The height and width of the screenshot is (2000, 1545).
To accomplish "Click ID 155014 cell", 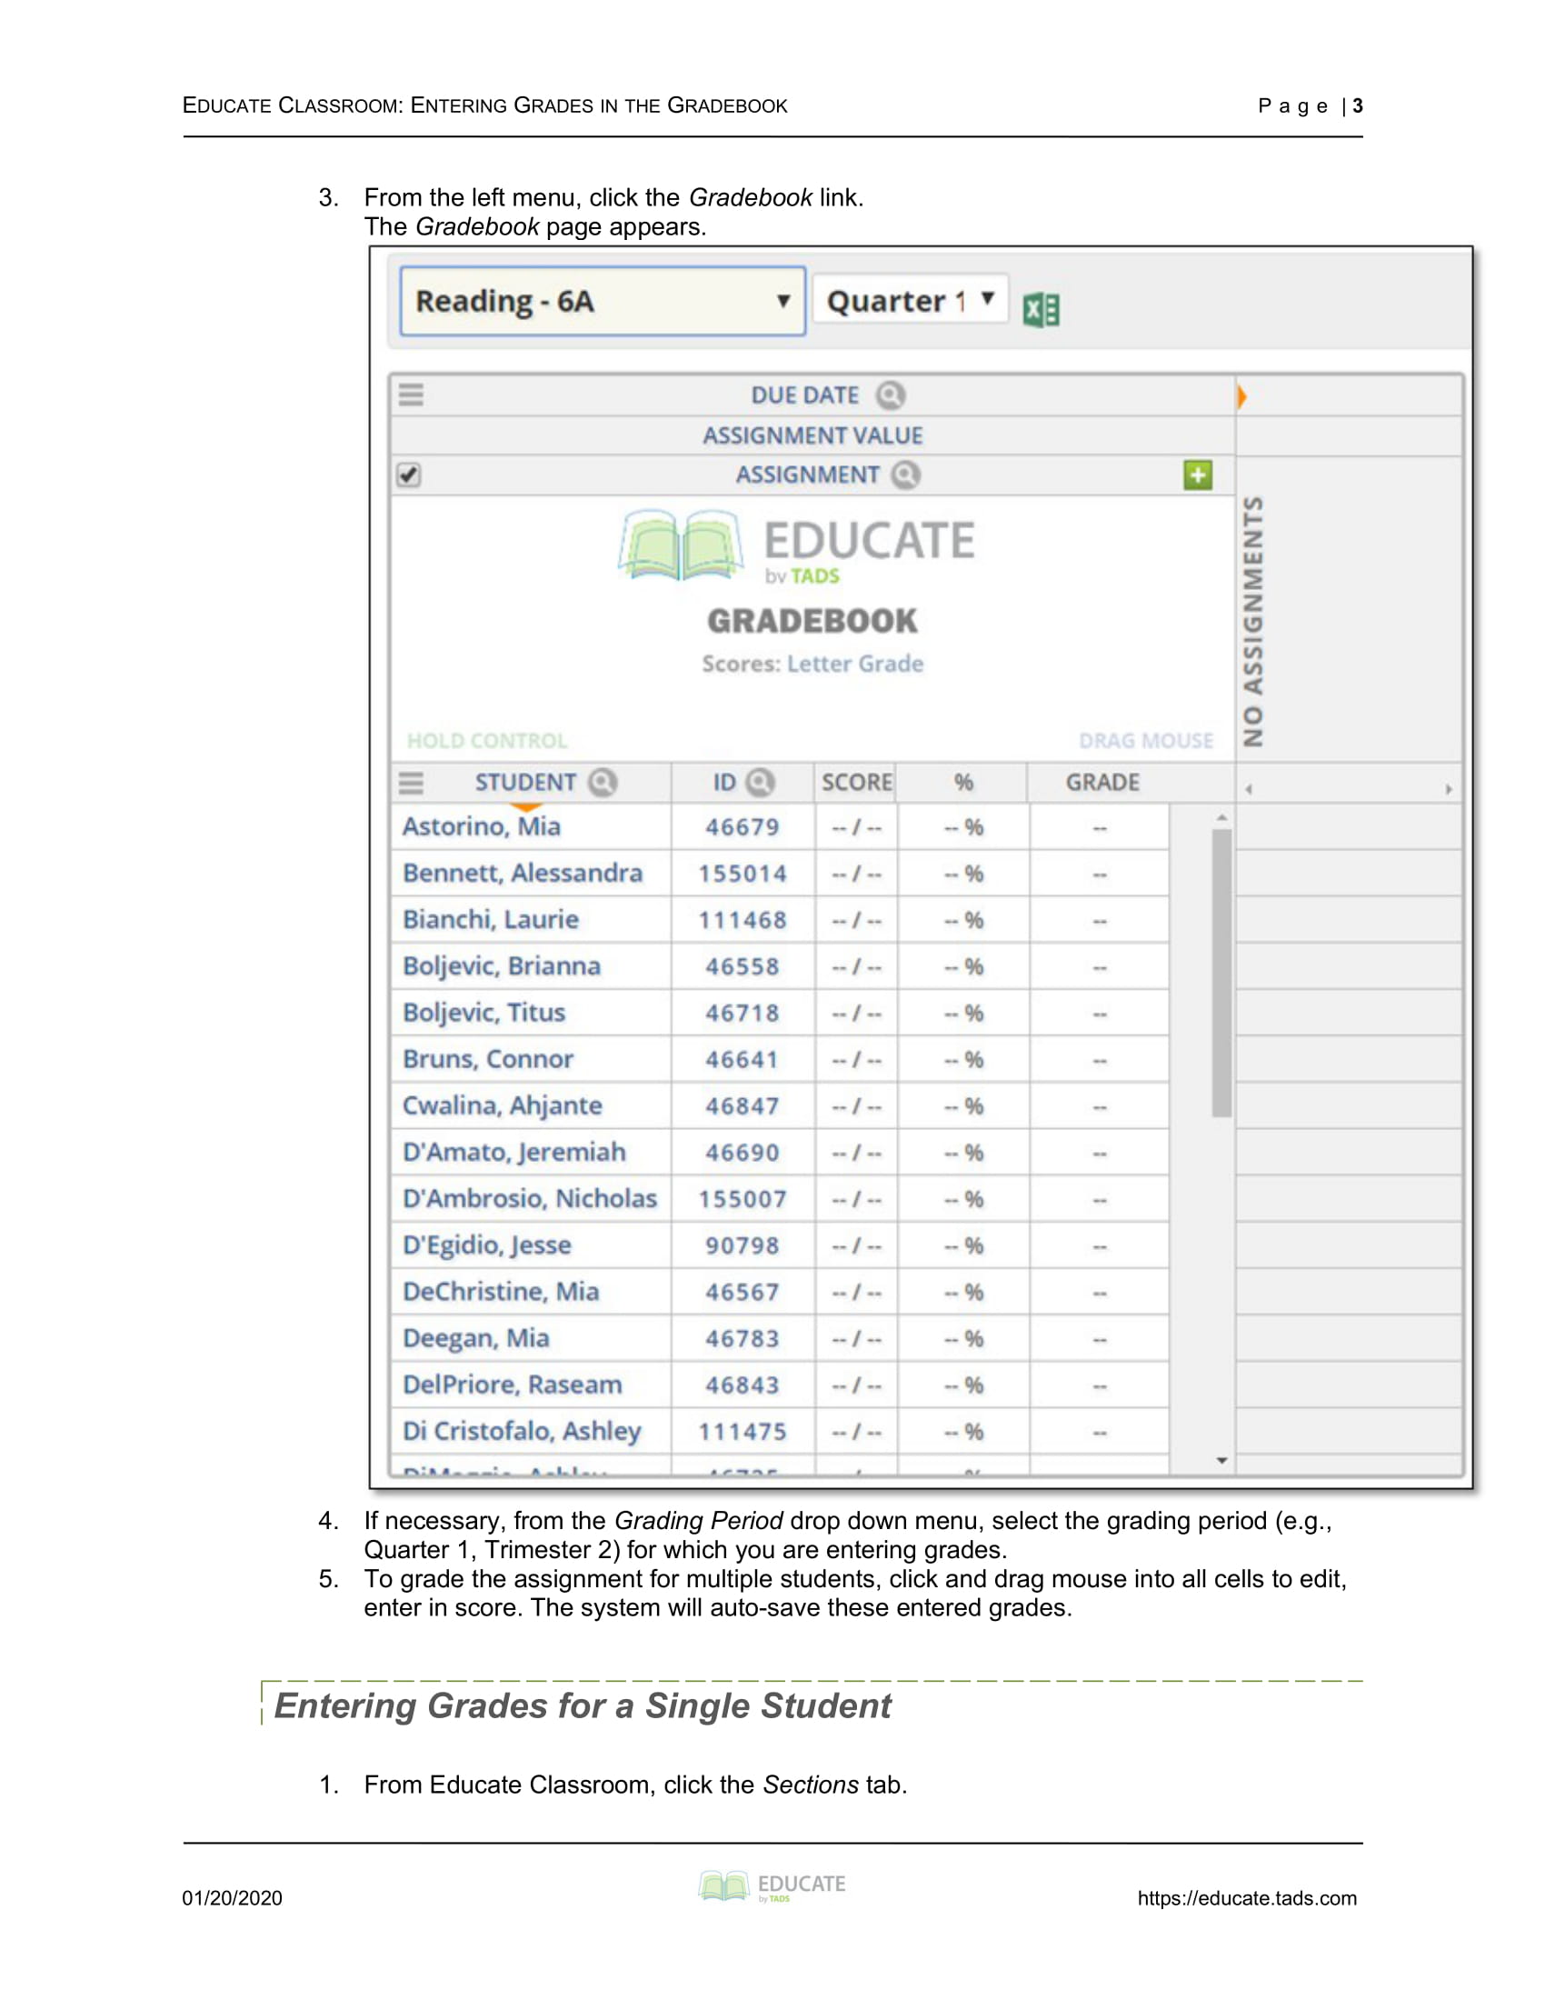I will point(743,874).
